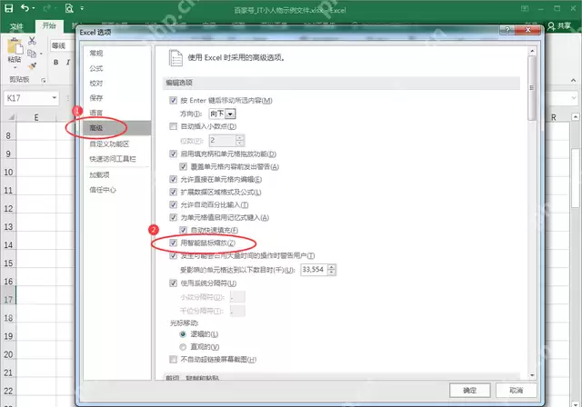Toggle 不自动超链接屏幕截图 checkbox
Viewport: 582px width, 407px height.
click(x=173, y=359)
